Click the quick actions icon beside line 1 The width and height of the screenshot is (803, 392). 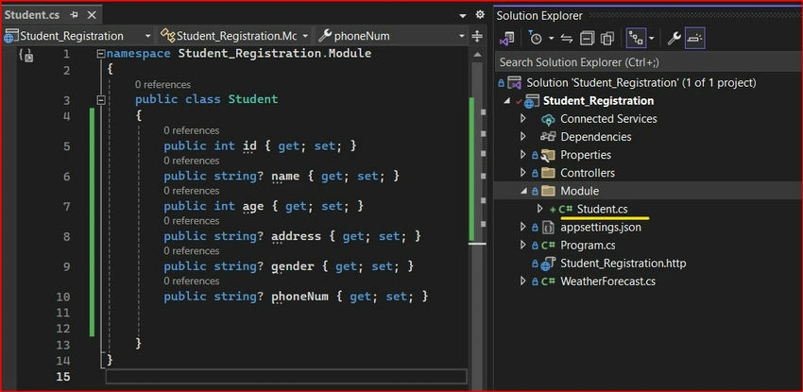coord(26,54)
